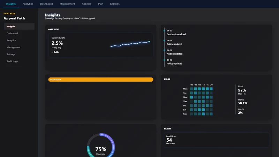Open Settings from the sidebar
The image size is (279, 157).
pyautogui.click(x=19, y=54)
